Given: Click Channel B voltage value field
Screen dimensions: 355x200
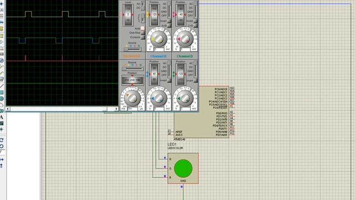Looking at the screenshot, I should click(x=159, y=109).
